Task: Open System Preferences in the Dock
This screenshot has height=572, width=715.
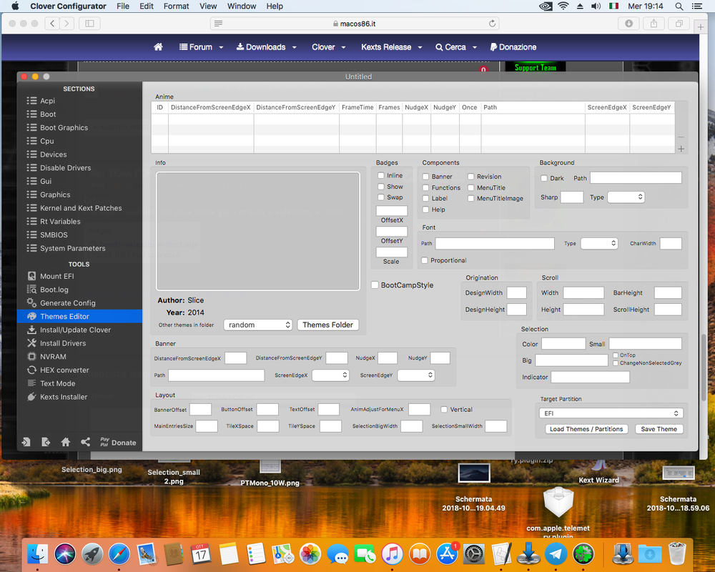Action: click(x=474, y=553)
